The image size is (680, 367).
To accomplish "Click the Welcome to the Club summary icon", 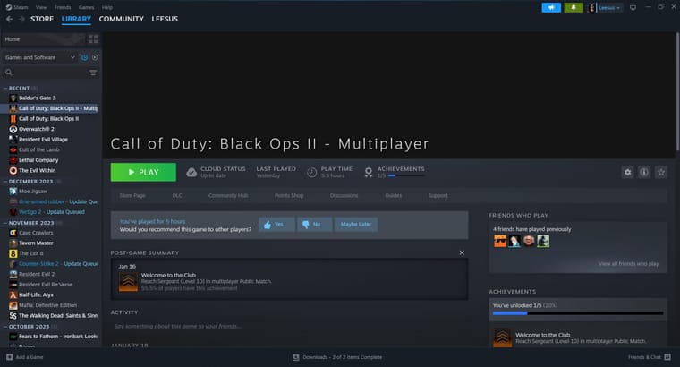I will click(128, 282).
